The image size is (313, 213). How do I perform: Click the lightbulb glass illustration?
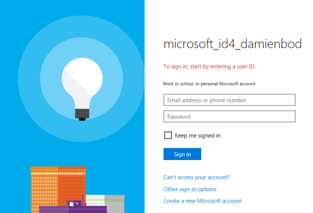click(80, 81)
